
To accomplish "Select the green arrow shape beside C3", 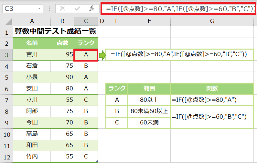I will [102, 55].
